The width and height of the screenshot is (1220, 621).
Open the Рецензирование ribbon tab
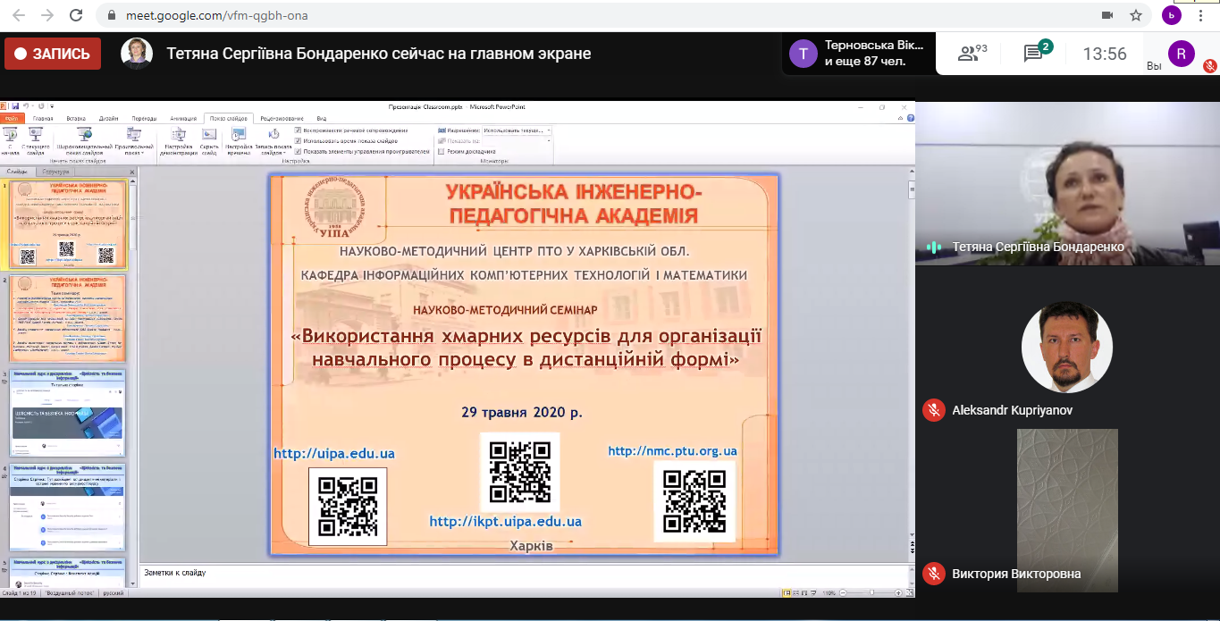pyautogui.click(x=282, y=118)
